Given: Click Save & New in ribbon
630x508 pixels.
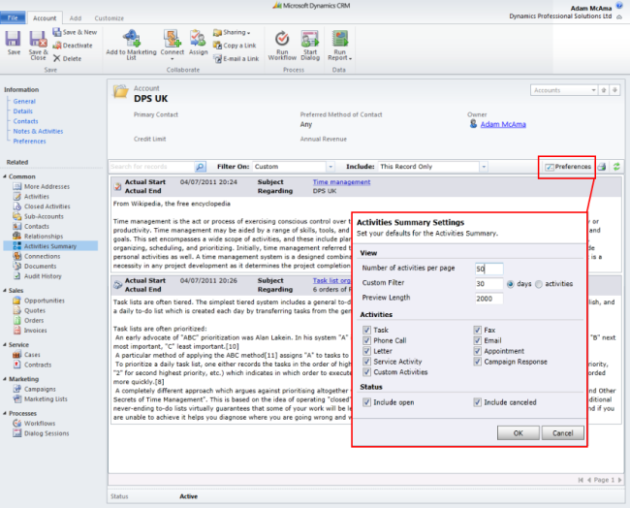Looking at the screenshot, I should point(75,32).
